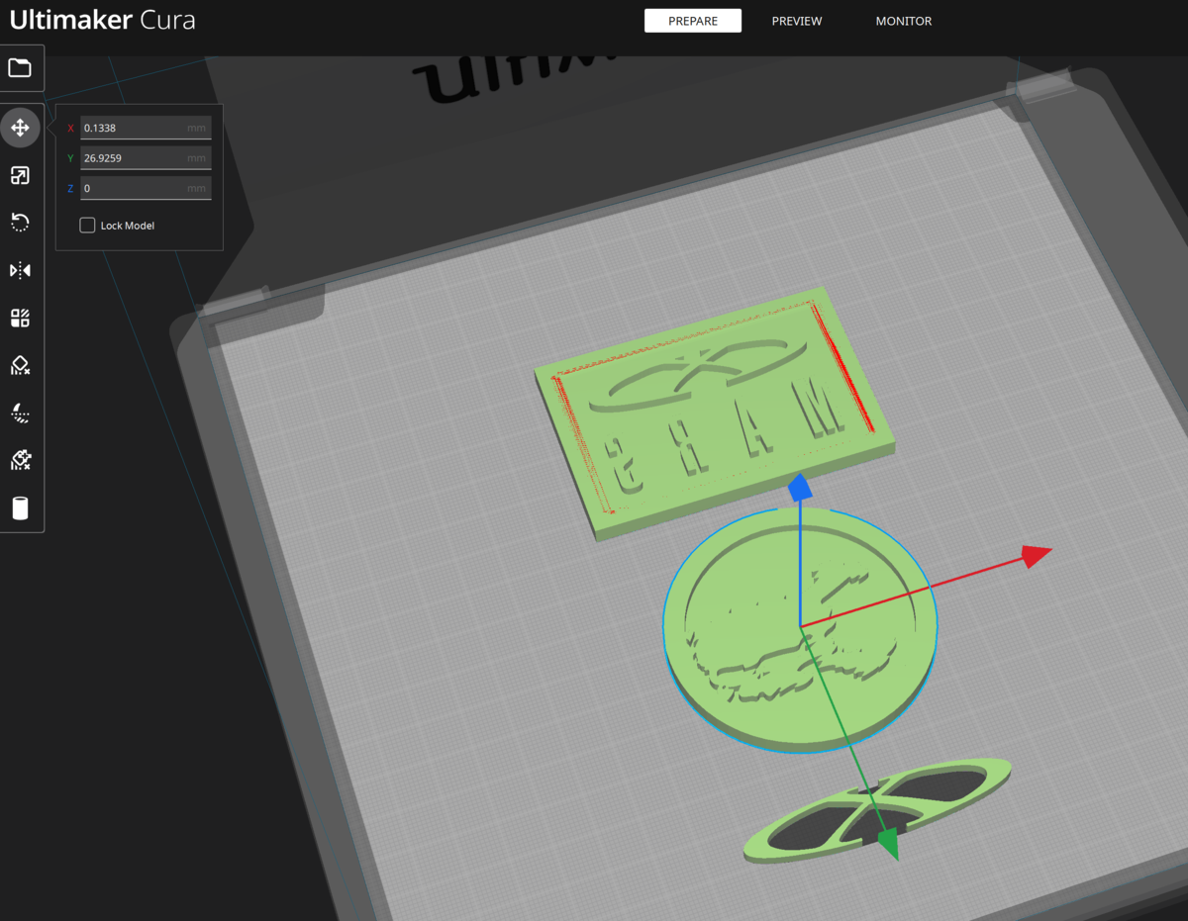Click the PREPARE stage tab

(693, 21)
